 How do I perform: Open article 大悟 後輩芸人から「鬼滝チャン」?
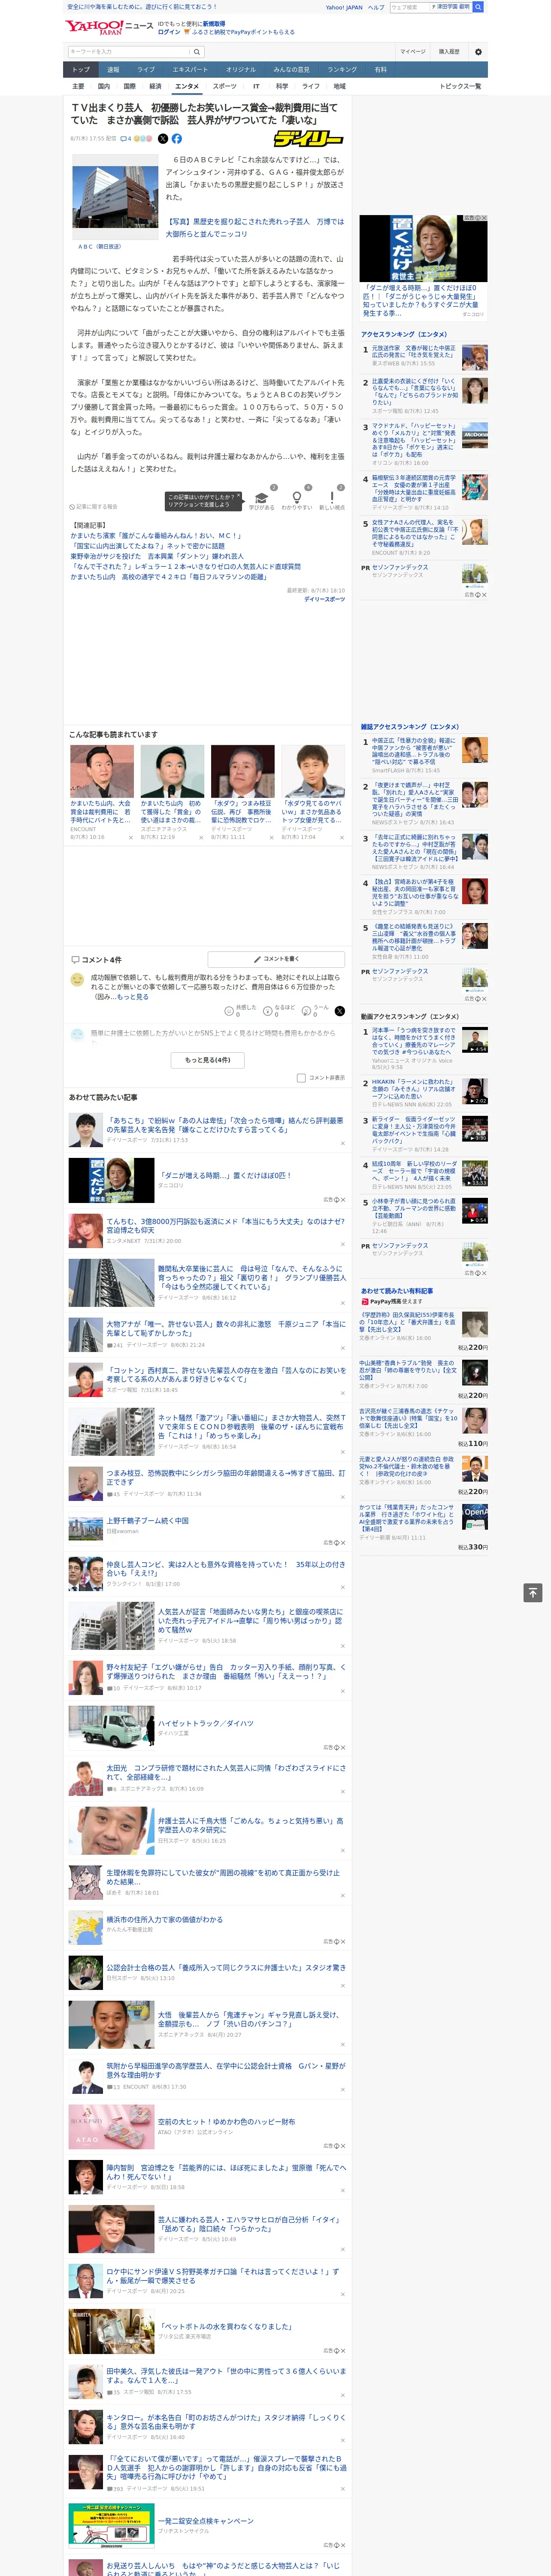[x=250, y=2019]
